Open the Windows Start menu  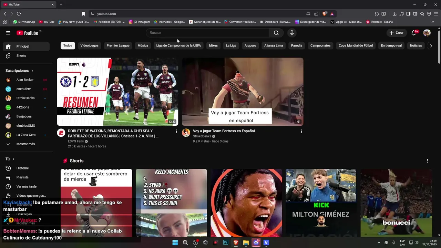coord(175,242)
